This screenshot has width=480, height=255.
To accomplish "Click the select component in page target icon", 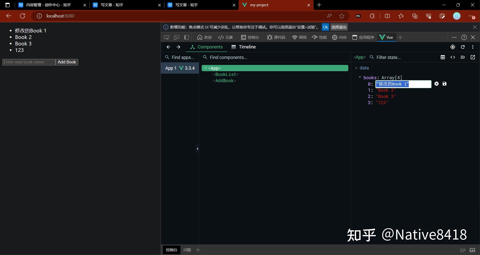I will click(453, 47).
